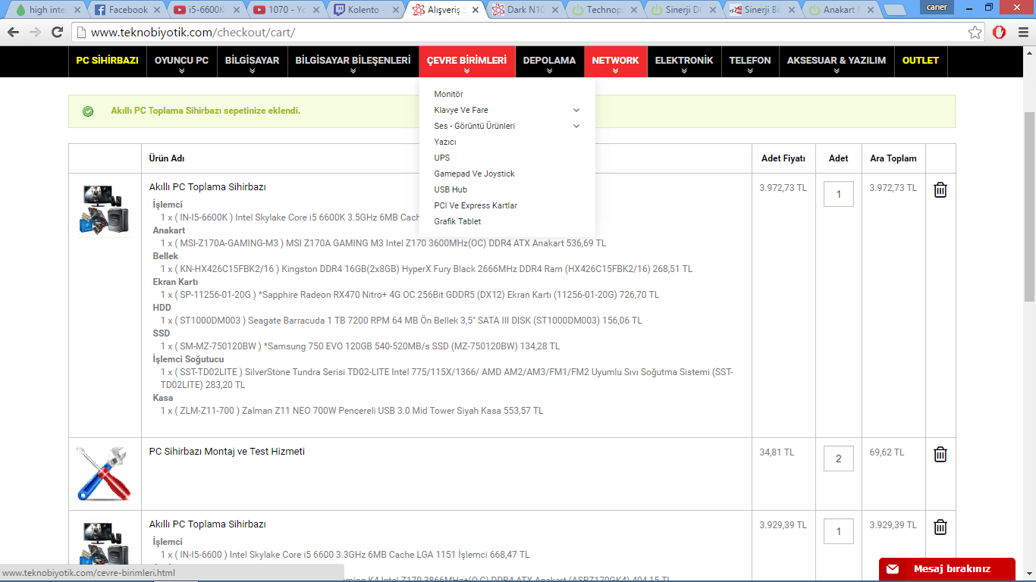Click the Kingston DDR4 16GB HyperX line
1036x582 pixels.
click(426, 269)
